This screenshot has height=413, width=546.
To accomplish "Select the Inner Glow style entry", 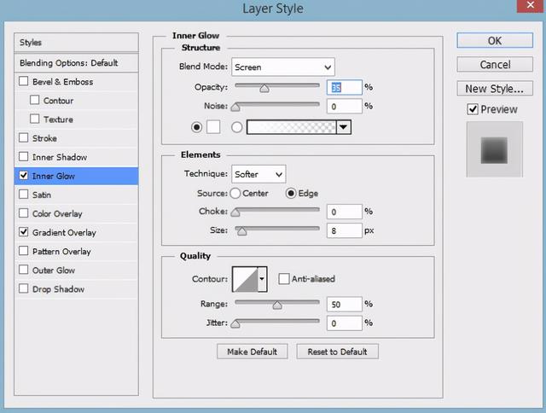I will pyautogui.click(x=76, y=176).
